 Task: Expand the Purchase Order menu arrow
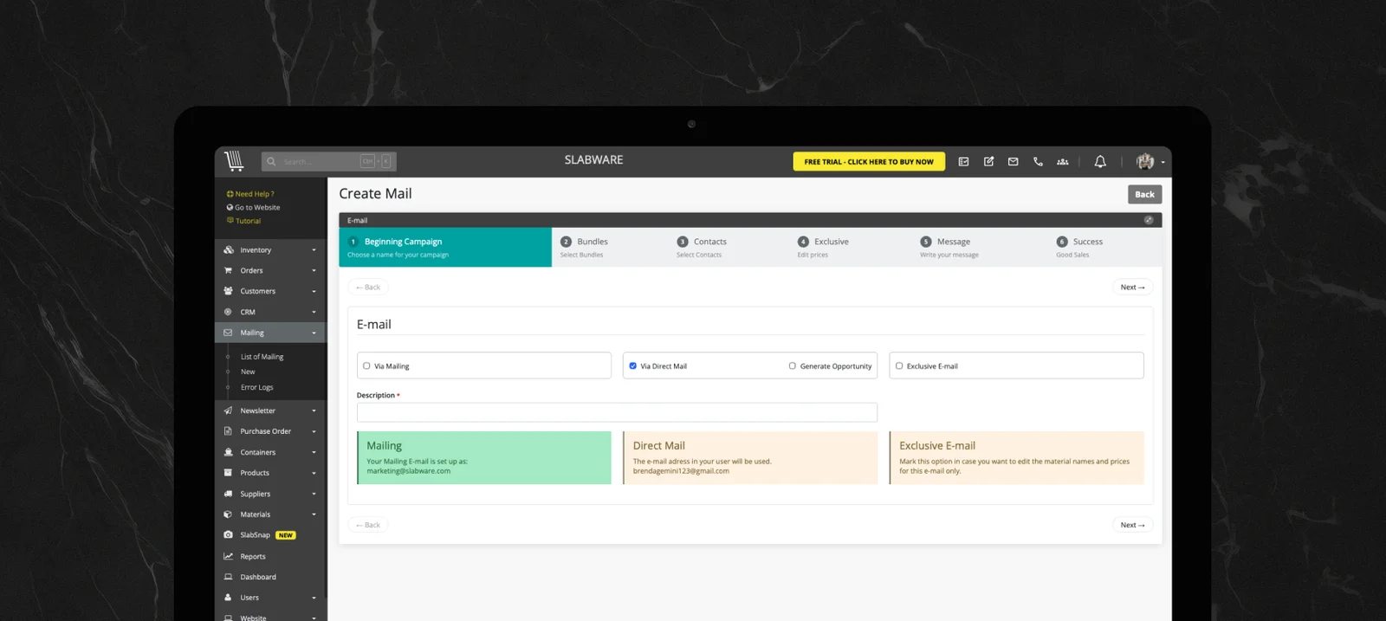[x=314, y=432]
